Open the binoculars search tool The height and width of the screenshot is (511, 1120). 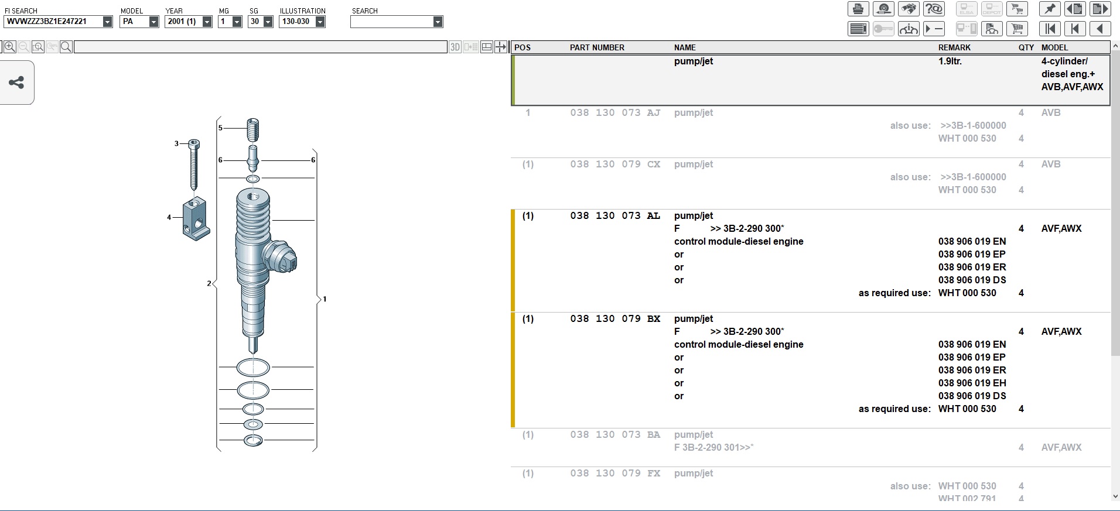[909, 9]
